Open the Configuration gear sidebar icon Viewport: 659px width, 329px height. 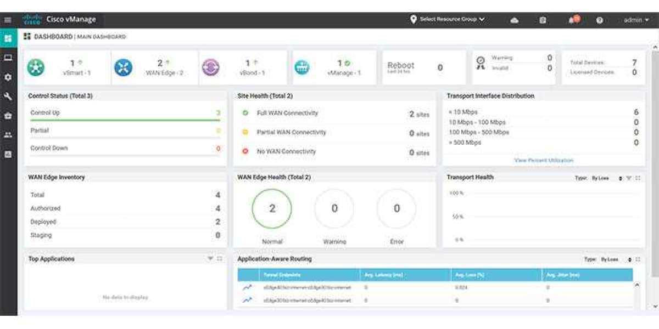pos(8,77)
